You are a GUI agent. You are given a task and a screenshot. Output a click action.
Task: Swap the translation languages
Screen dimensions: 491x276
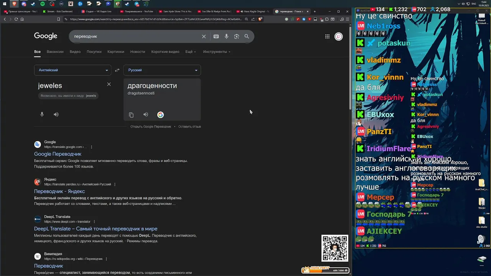pos(117,70)
